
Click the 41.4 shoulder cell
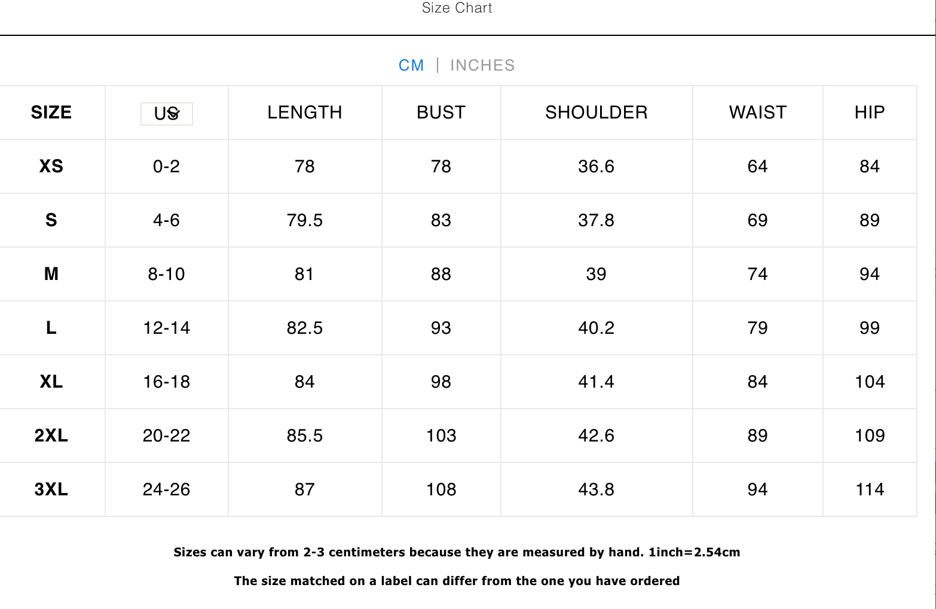pos(596,382)
